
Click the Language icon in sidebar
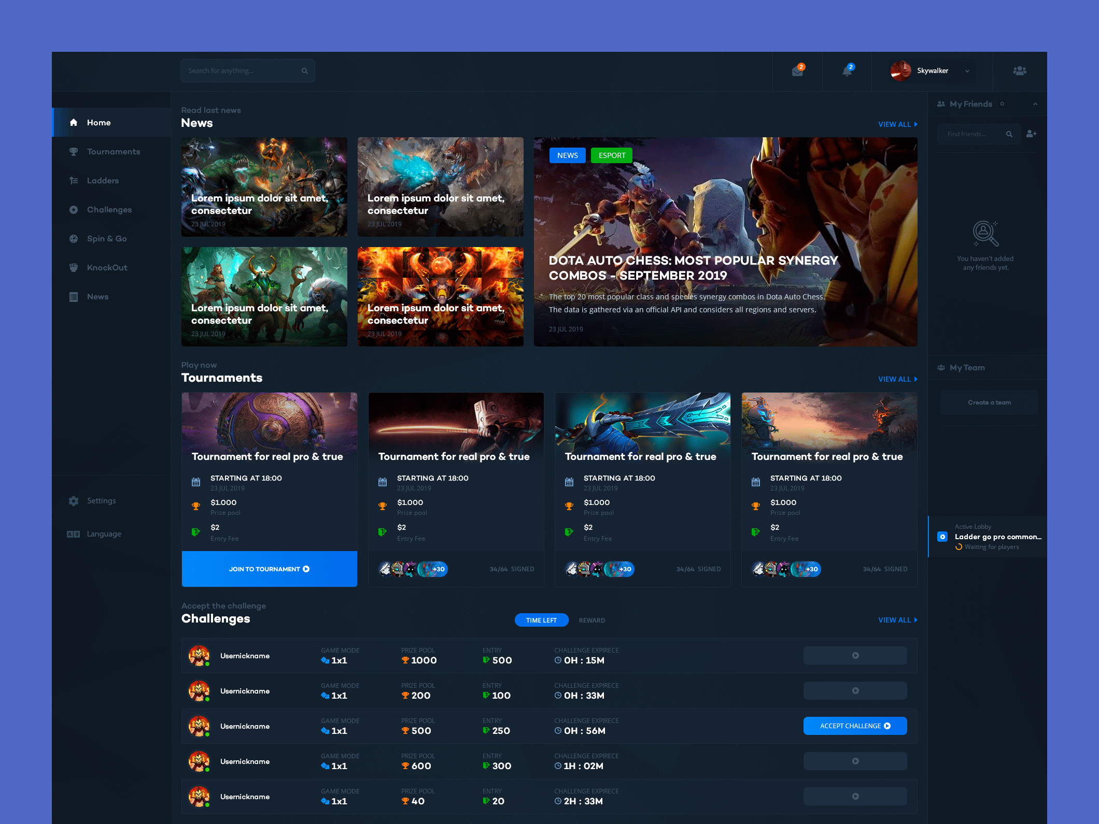[74, 534]
